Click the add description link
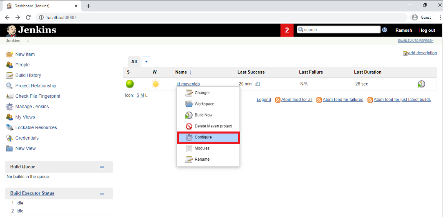Screen dimensions: 443x217 click(x=423, y=53)
